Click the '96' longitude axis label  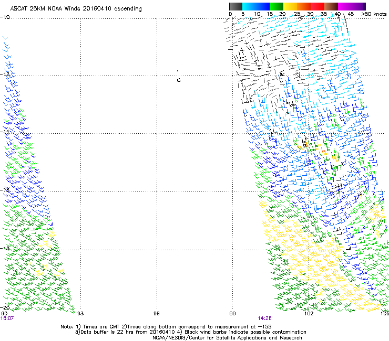click(156, 313)
